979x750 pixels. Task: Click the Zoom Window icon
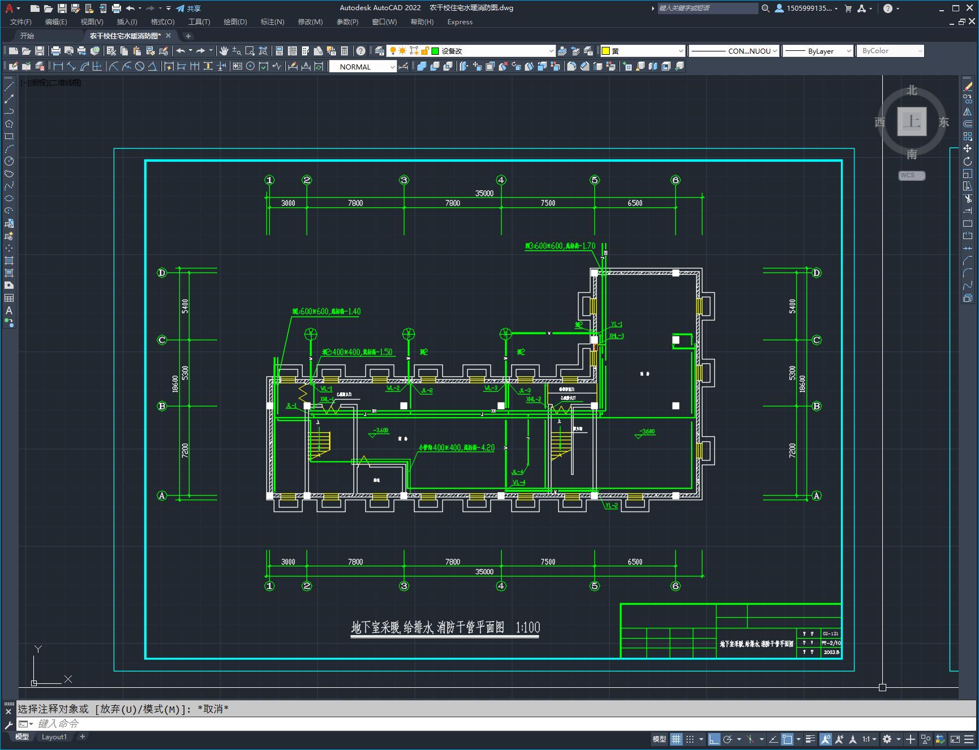click(250, 51)
